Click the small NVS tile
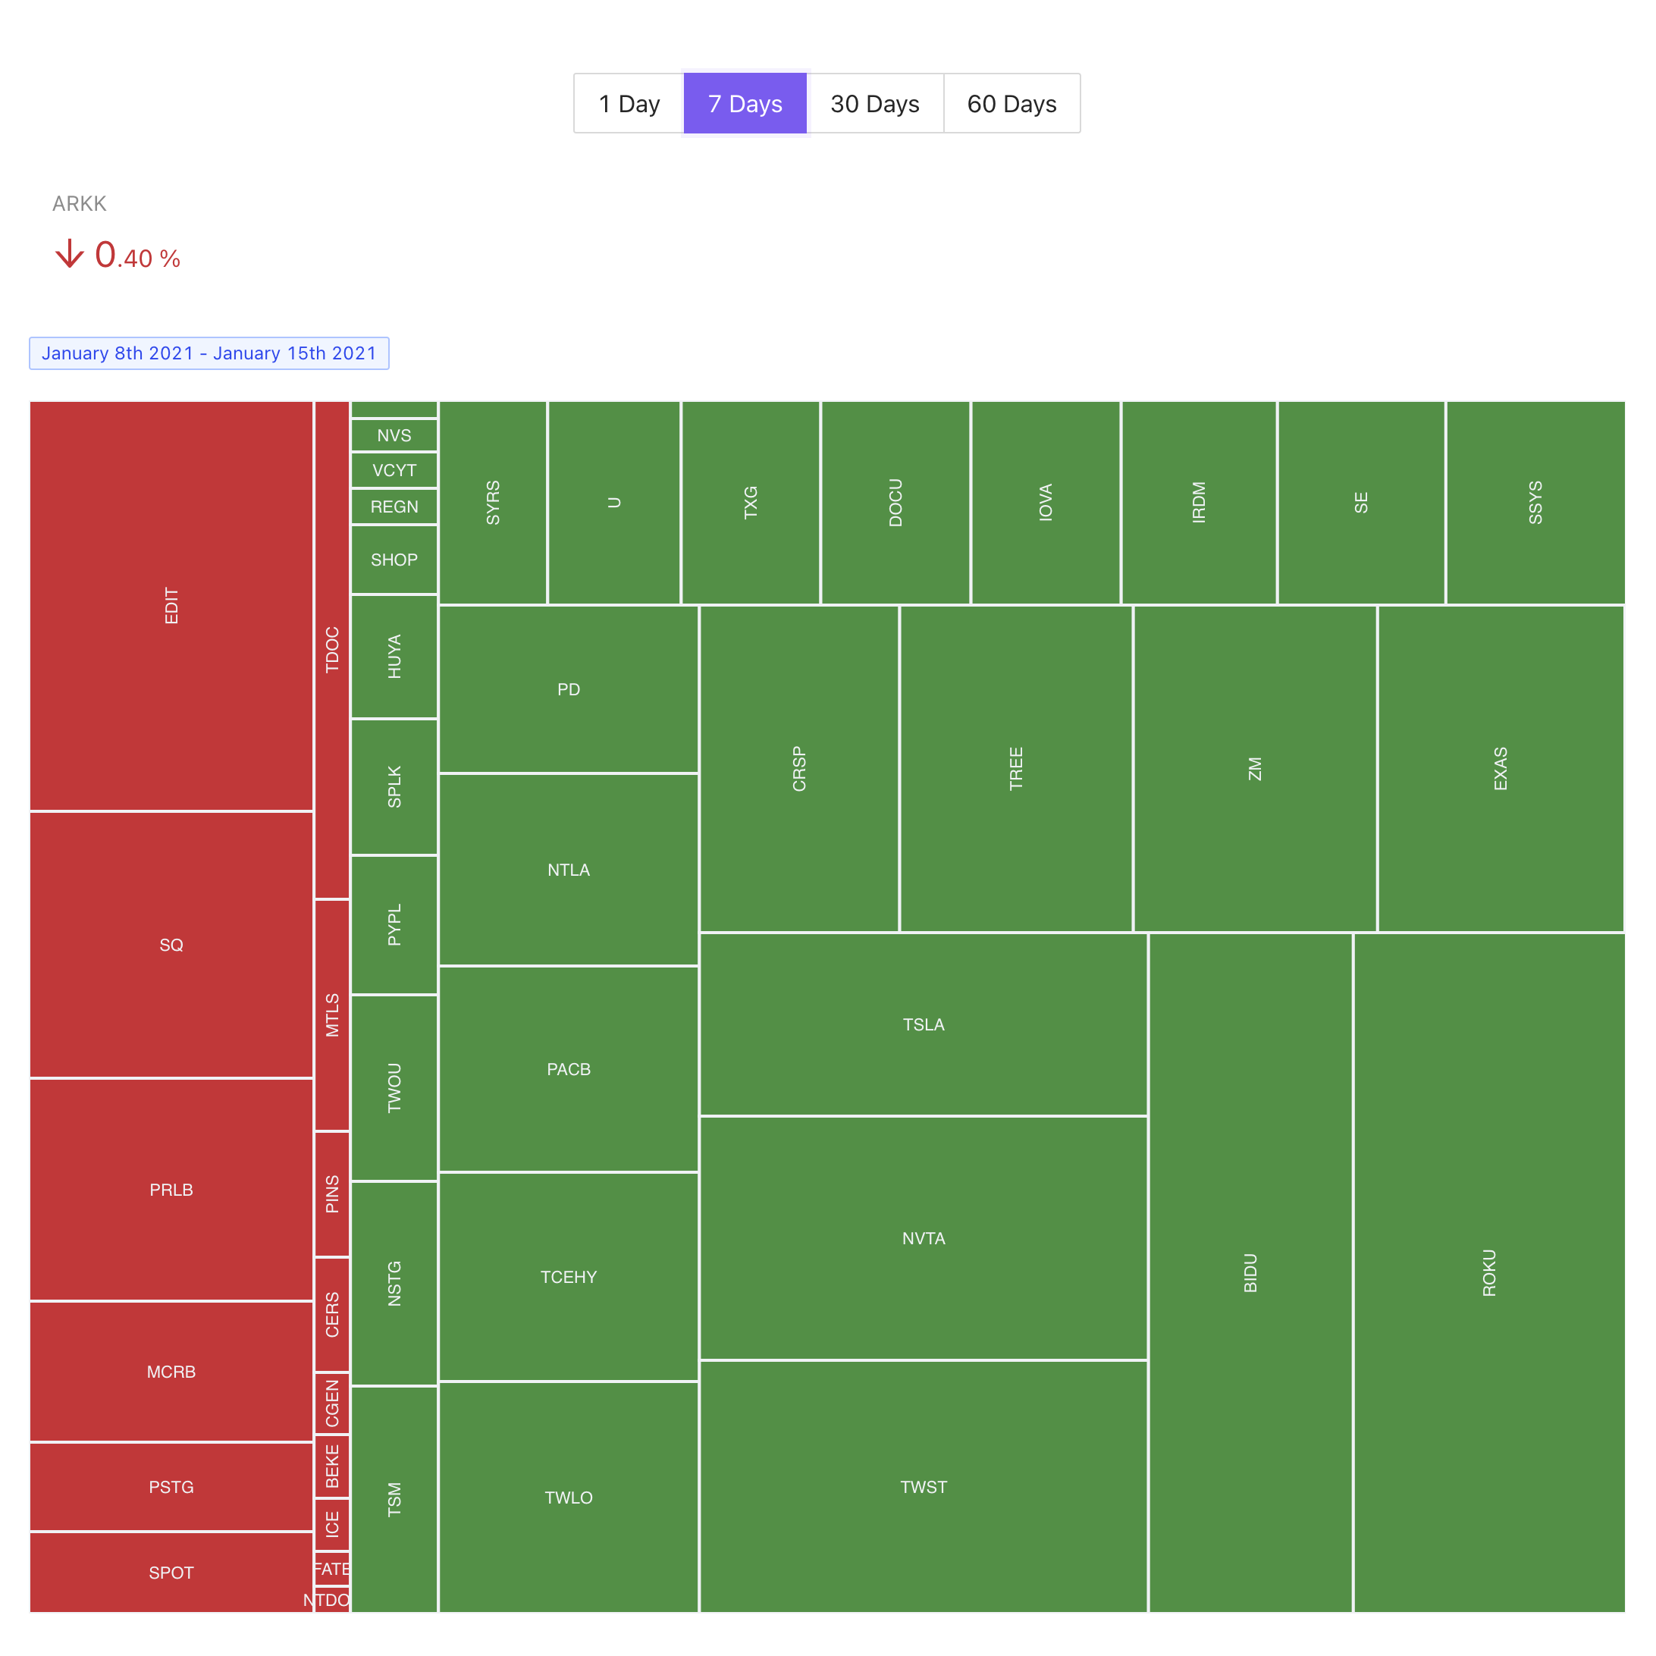This screenshot has width=1656, height=1656. click(394, 435)
